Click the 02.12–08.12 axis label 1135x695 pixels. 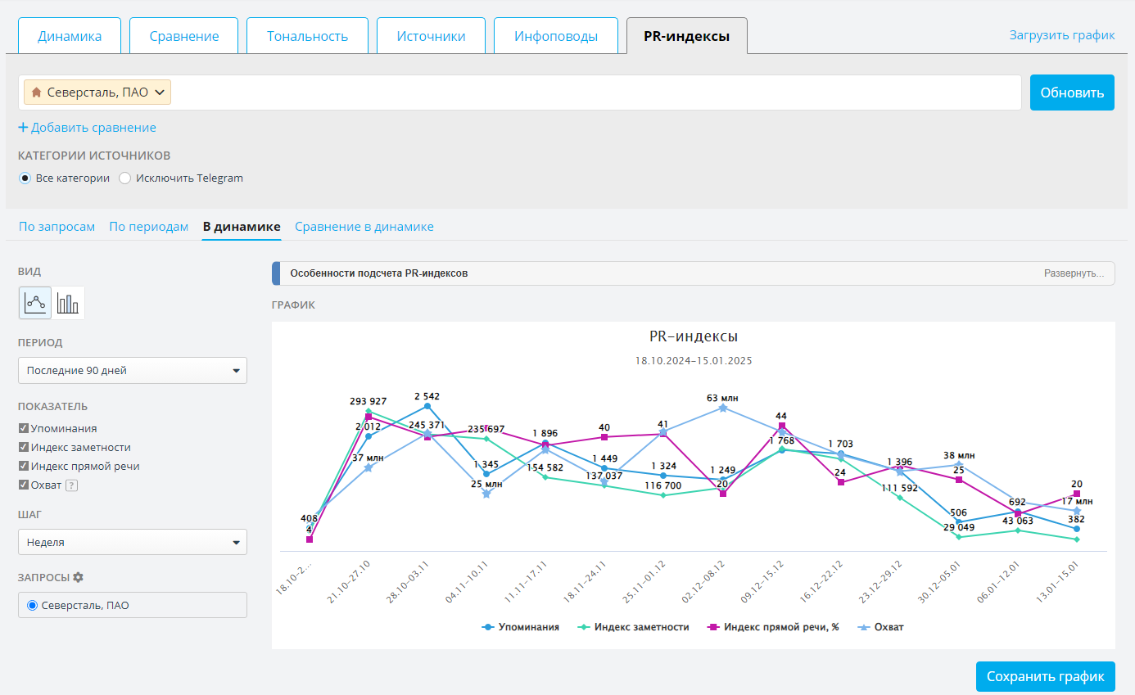point(704,581)
